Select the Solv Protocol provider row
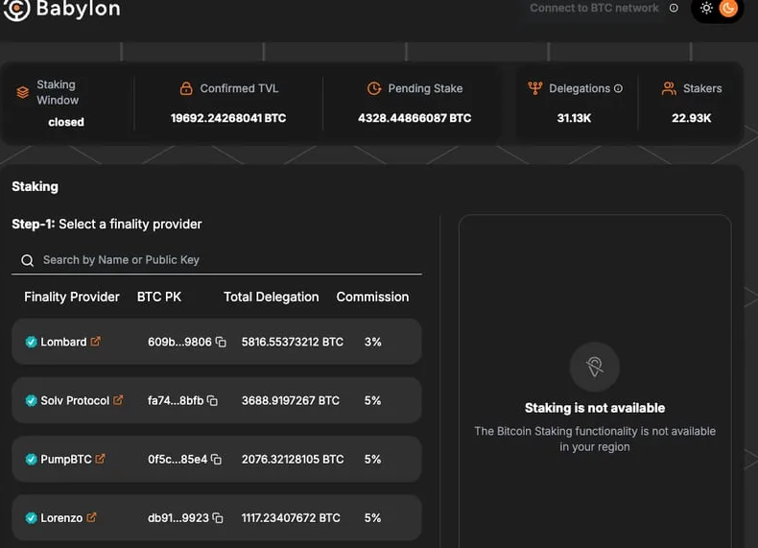The height and width of the screenshot is (548, 758). (217, 400)
